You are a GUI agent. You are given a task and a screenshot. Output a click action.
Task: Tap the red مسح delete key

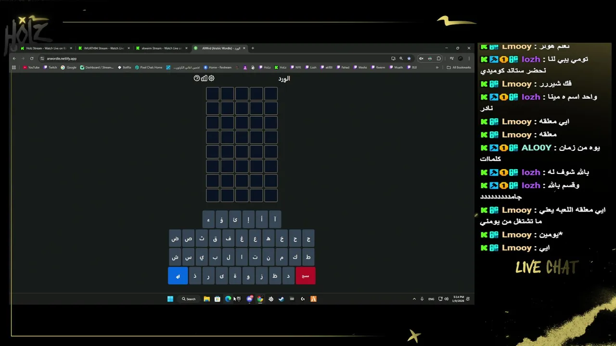(x=306, y=276)
